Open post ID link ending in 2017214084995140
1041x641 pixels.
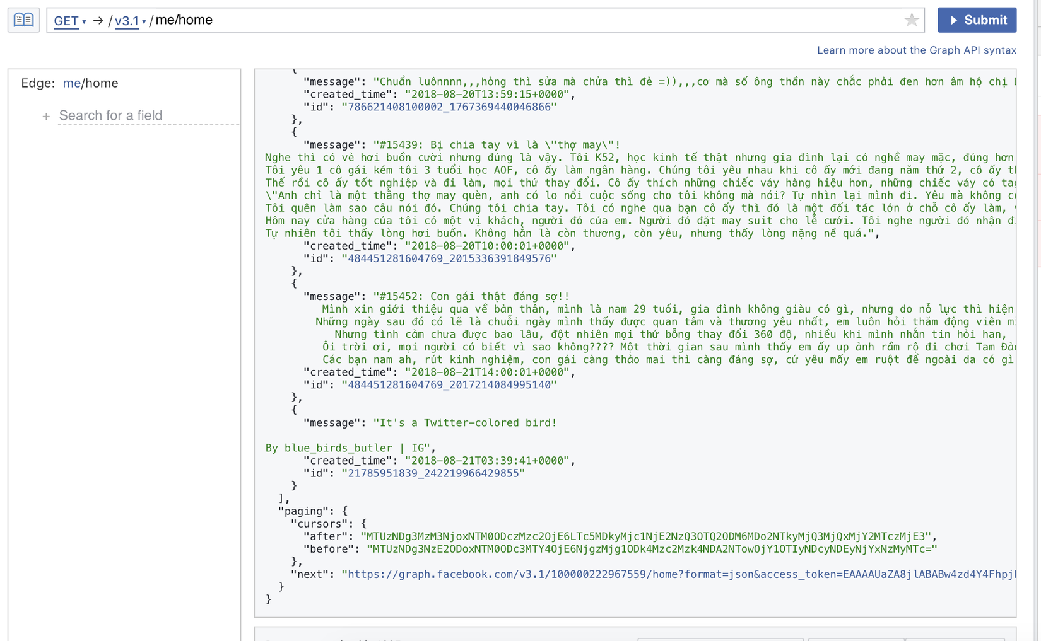click(449, 385)
